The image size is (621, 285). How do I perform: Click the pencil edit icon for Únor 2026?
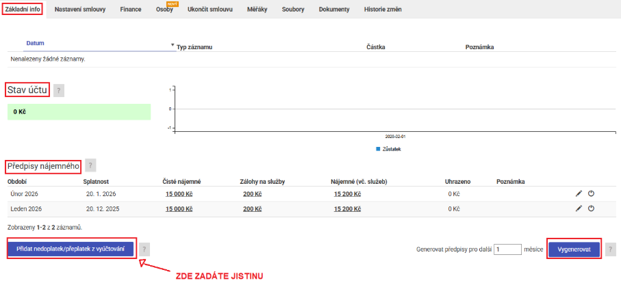579,193
